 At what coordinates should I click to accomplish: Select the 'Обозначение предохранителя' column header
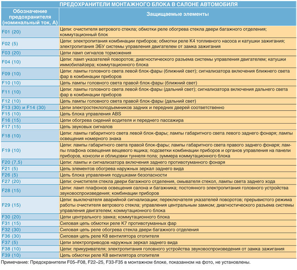tap(30, 17)
